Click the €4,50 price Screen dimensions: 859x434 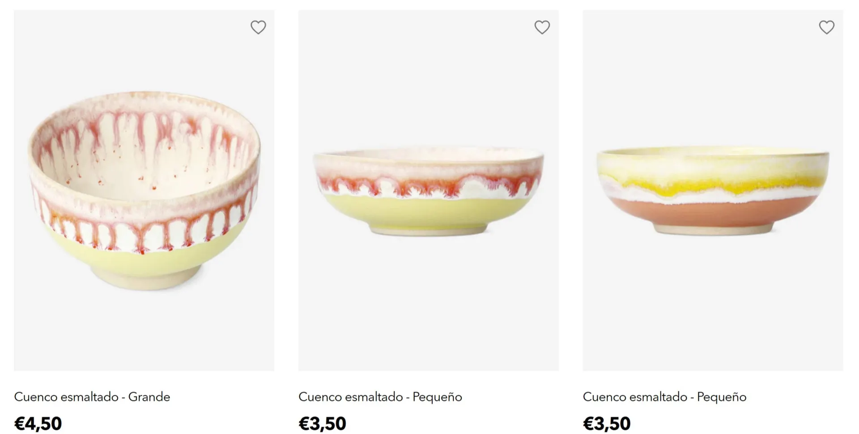[38, 423]
